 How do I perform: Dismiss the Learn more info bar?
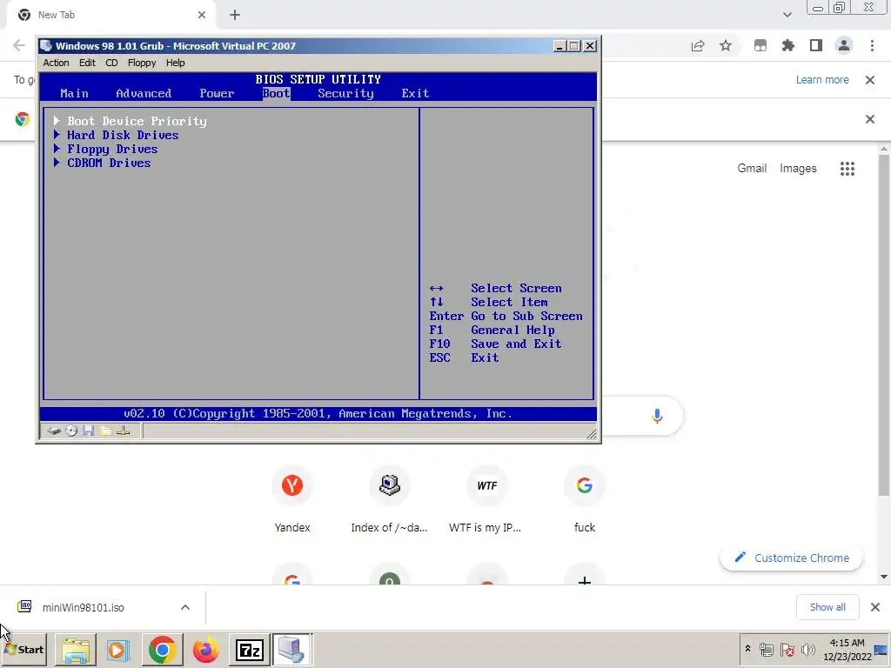click(x=870, y=80)
